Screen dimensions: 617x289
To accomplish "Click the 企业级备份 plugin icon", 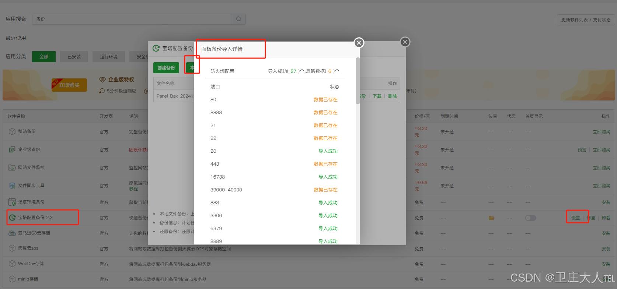I will click(x=12, y=149).
